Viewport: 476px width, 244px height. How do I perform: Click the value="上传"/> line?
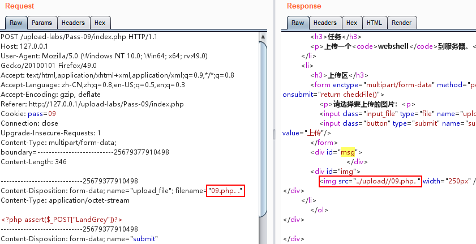[x=307, y=133]
